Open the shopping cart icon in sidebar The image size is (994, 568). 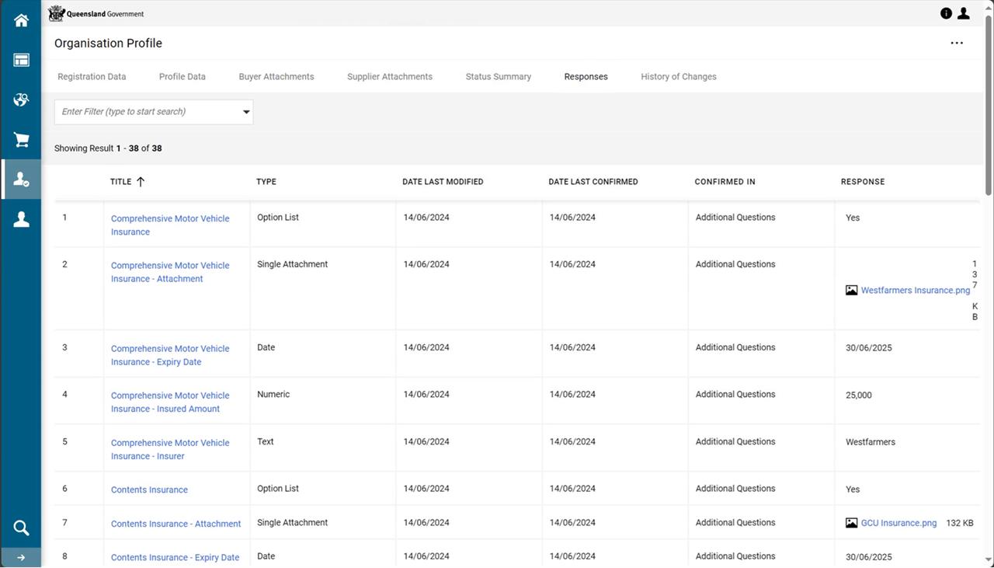[21, 140]
